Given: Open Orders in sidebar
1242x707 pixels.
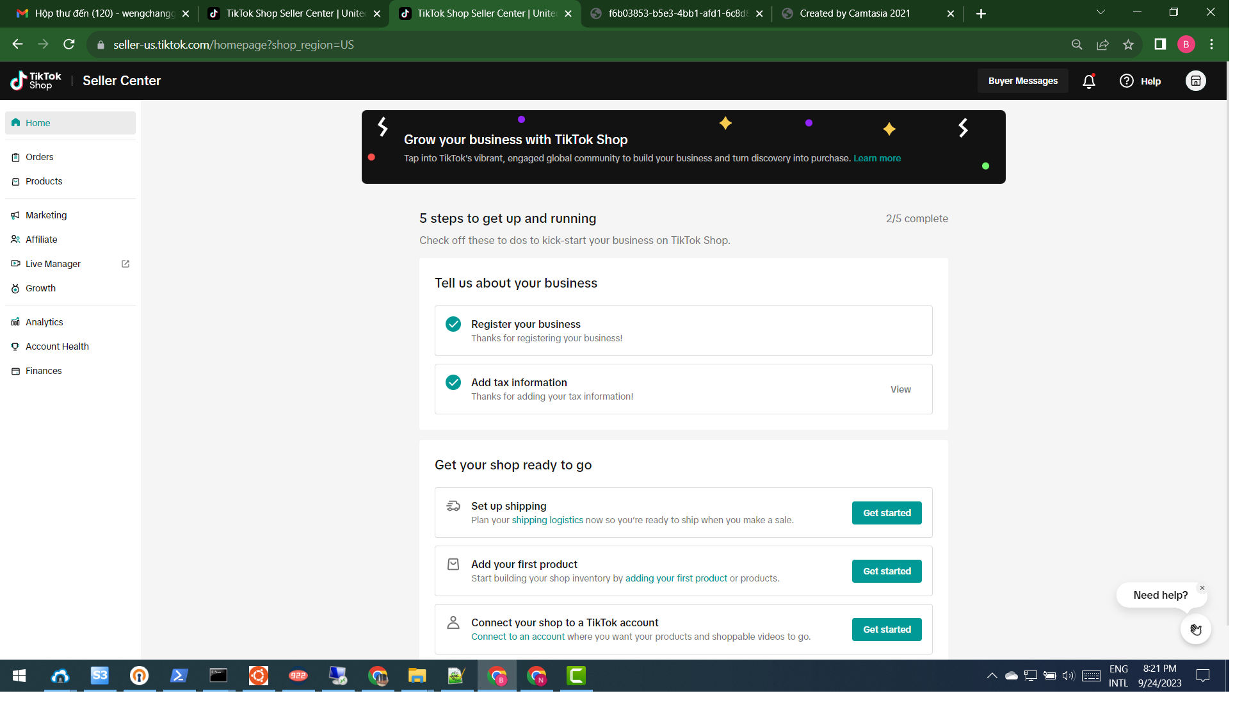Looking at the screenshot, I should click(70, 157).
